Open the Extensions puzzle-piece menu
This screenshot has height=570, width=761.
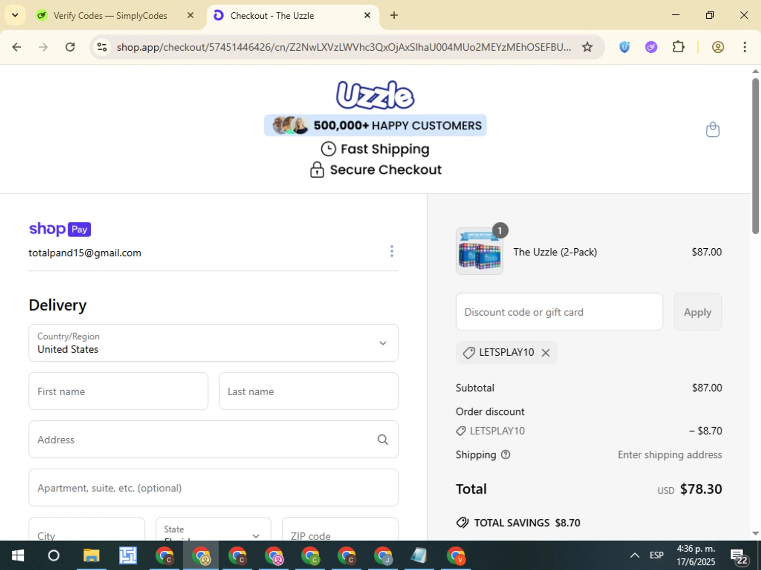click(x=678, y=47)
